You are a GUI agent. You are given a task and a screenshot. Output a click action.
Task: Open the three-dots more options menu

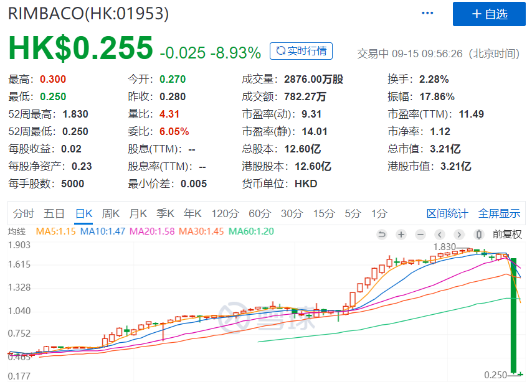[427, 13]
